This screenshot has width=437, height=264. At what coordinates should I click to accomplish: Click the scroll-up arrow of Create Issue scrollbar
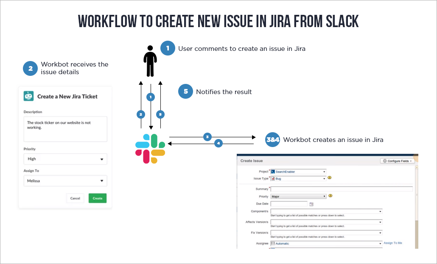[x=417, y=167]
